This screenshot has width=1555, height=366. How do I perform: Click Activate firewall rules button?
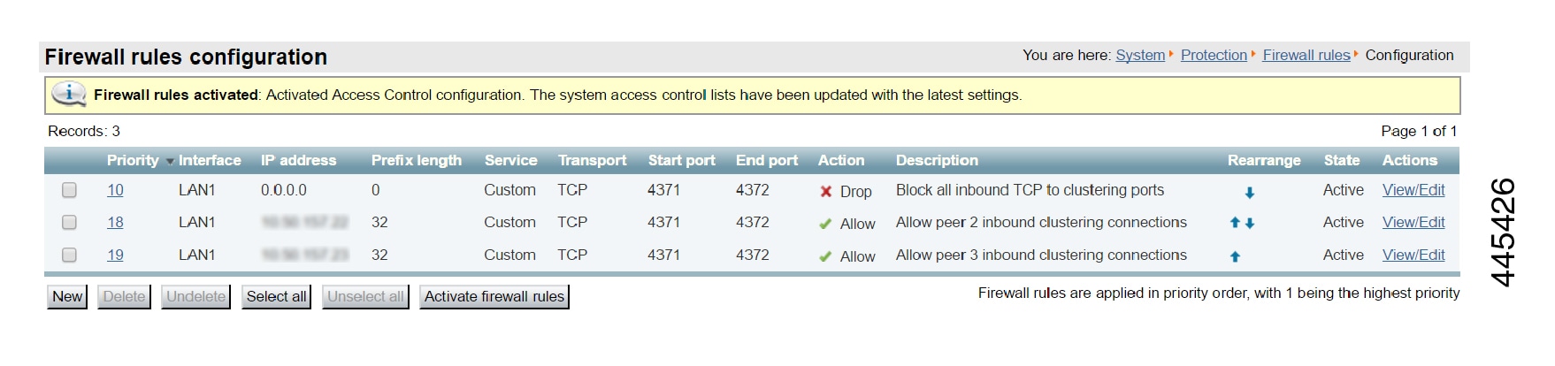coord(494,297)
